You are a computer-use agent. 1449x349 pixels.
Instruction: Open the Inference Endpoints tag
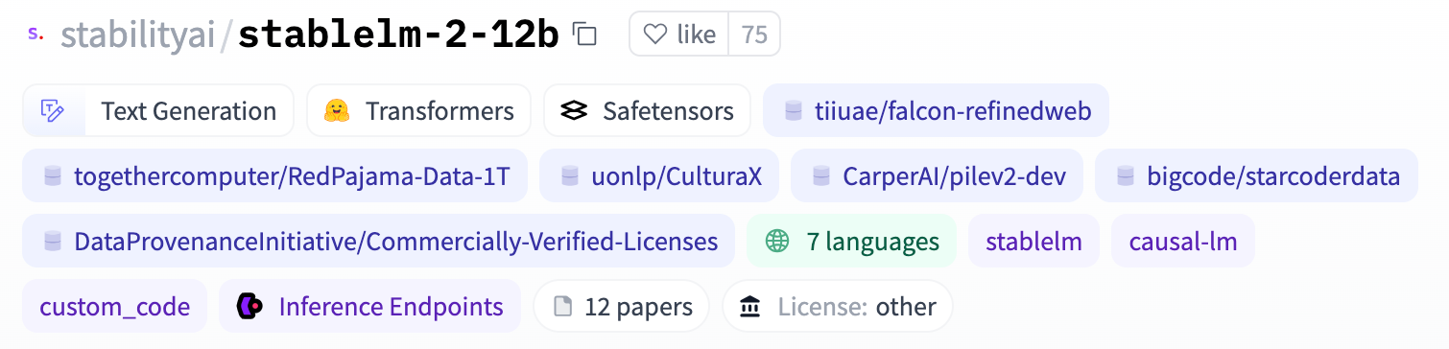coord(369,307)
